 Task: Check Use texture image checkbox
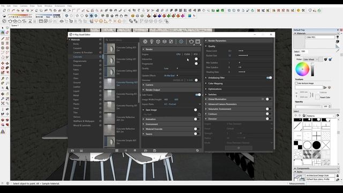(296, 84)
